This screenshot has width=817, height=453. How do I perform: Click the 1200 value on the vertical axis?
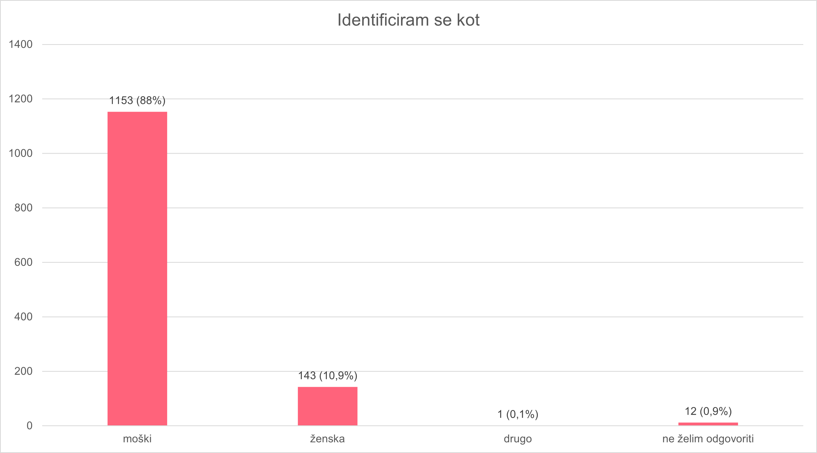20,99
